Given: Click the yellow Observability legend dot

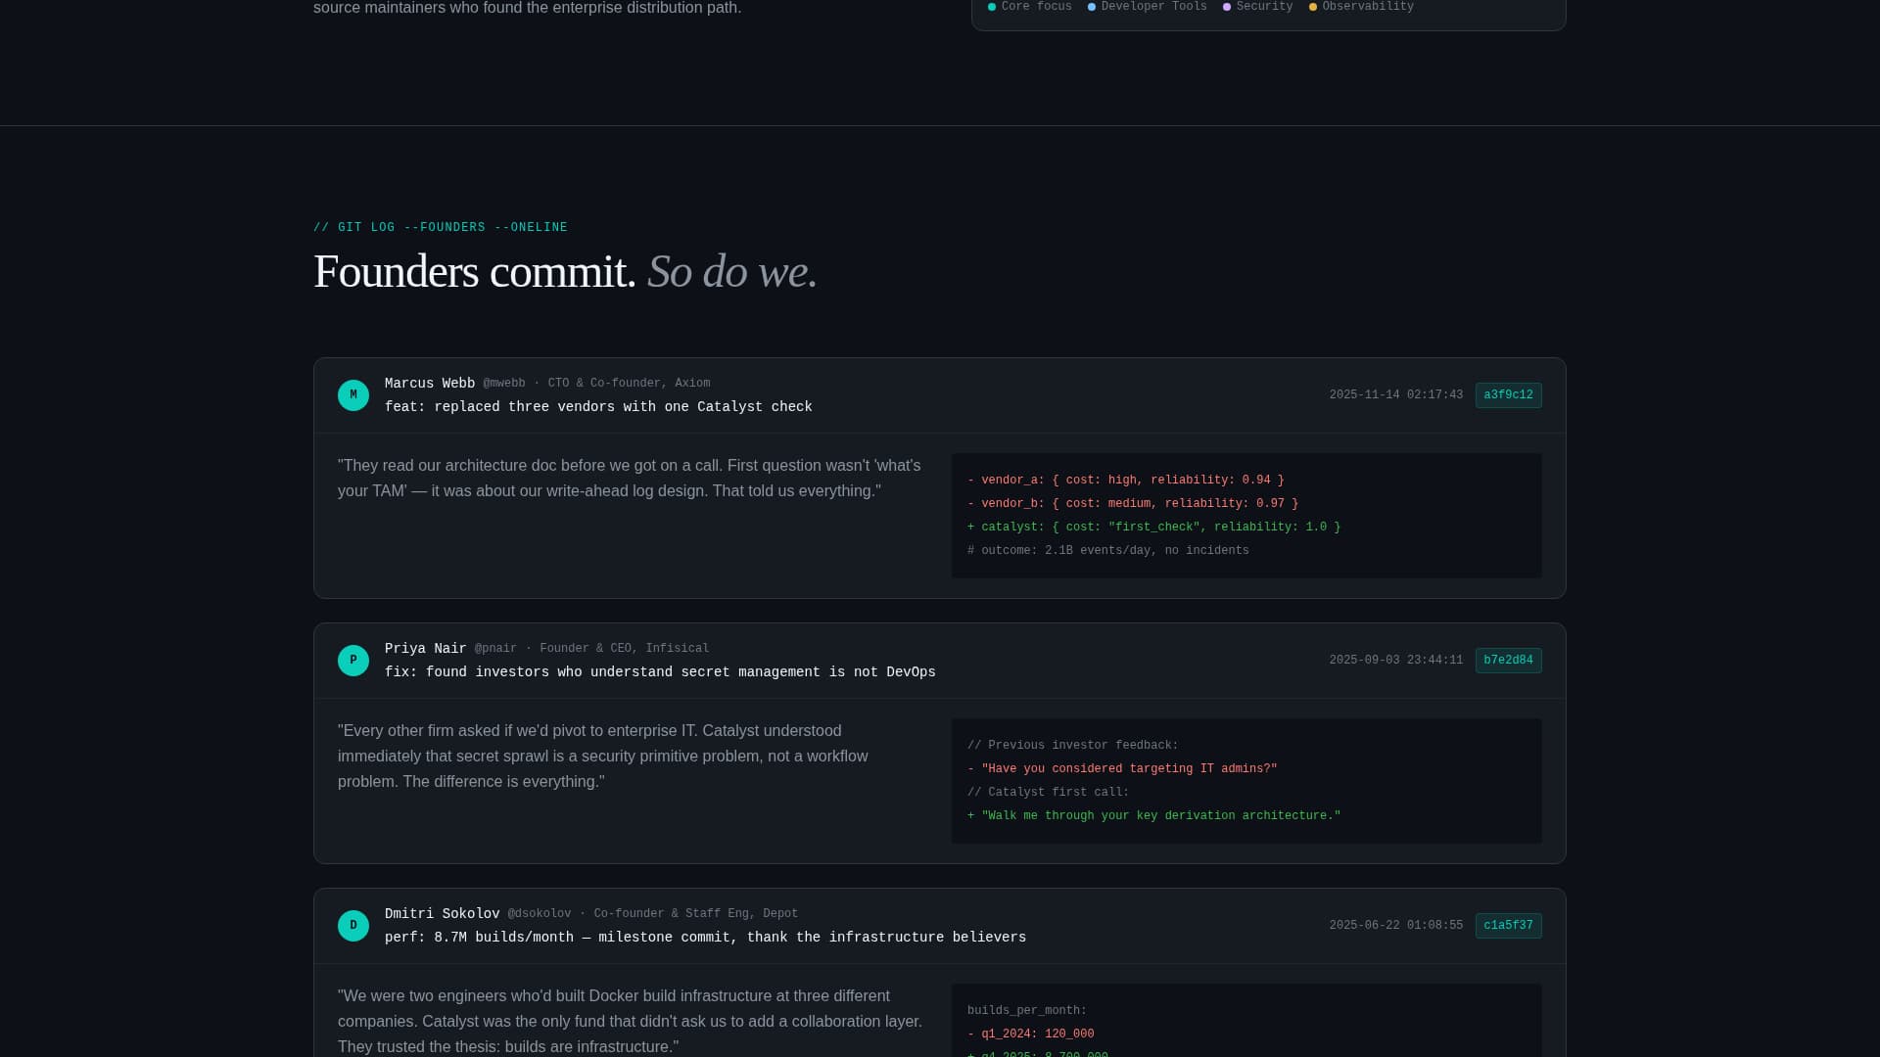Looking at the screenshot, I should pyautogui.click(x=1313, y=7).
